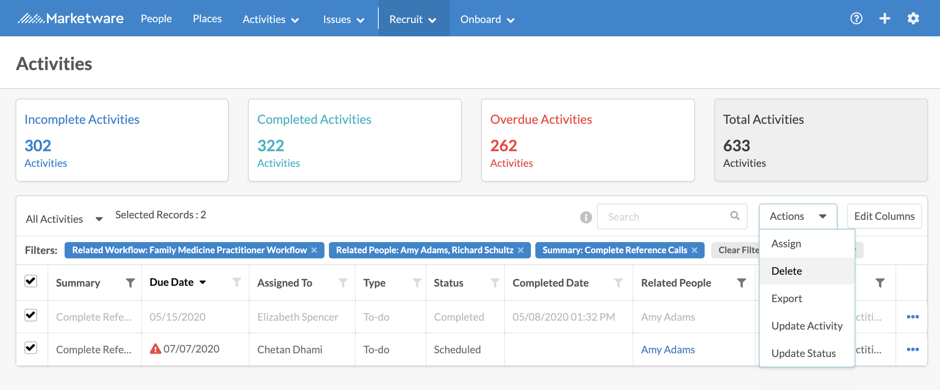Uncheck the Chetan Dhami activity row
This screenshot has width=940, height=390.
pos(31,348)
